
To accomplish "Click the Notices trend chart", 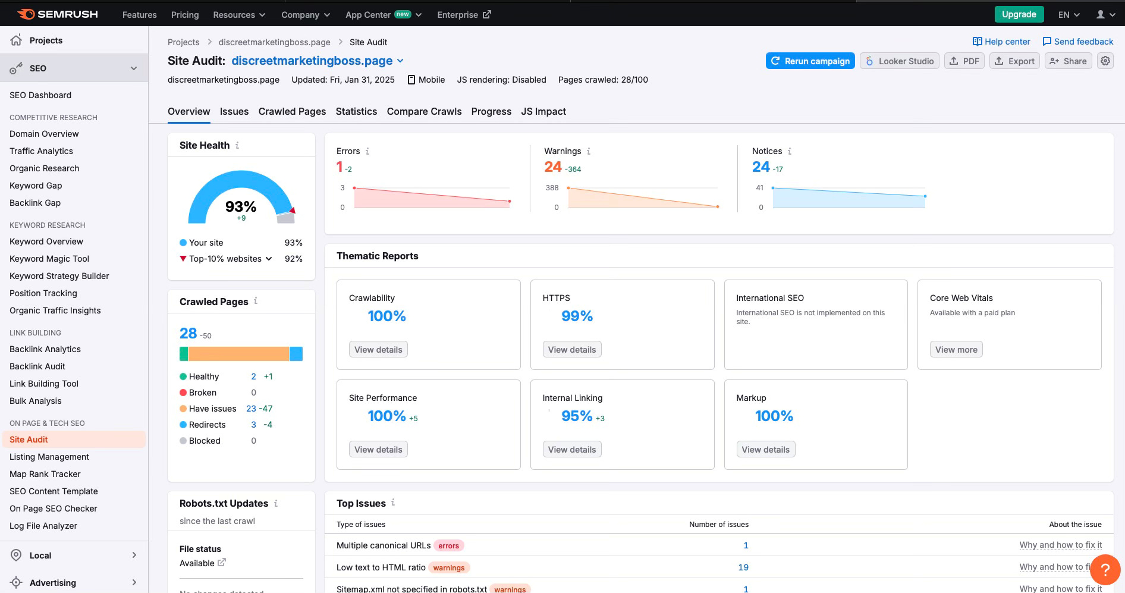I will coord(849,197).
